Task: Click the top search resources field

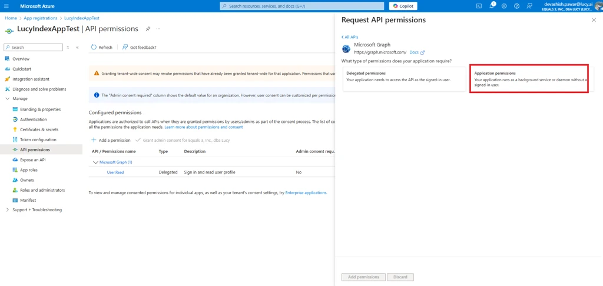Action: [x=302, y=6]
